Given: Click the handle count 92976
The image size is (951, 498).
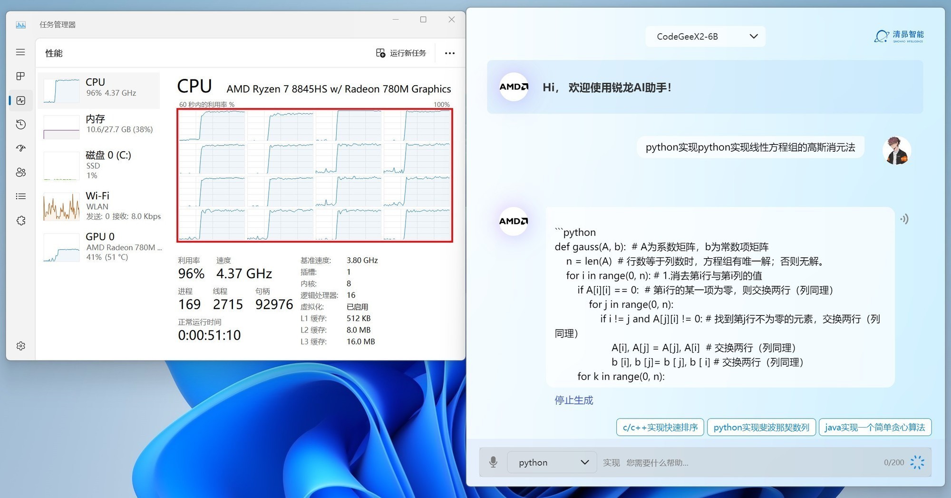Looking at the screenshot, I should pyautogui.click(x=274, y=304).
